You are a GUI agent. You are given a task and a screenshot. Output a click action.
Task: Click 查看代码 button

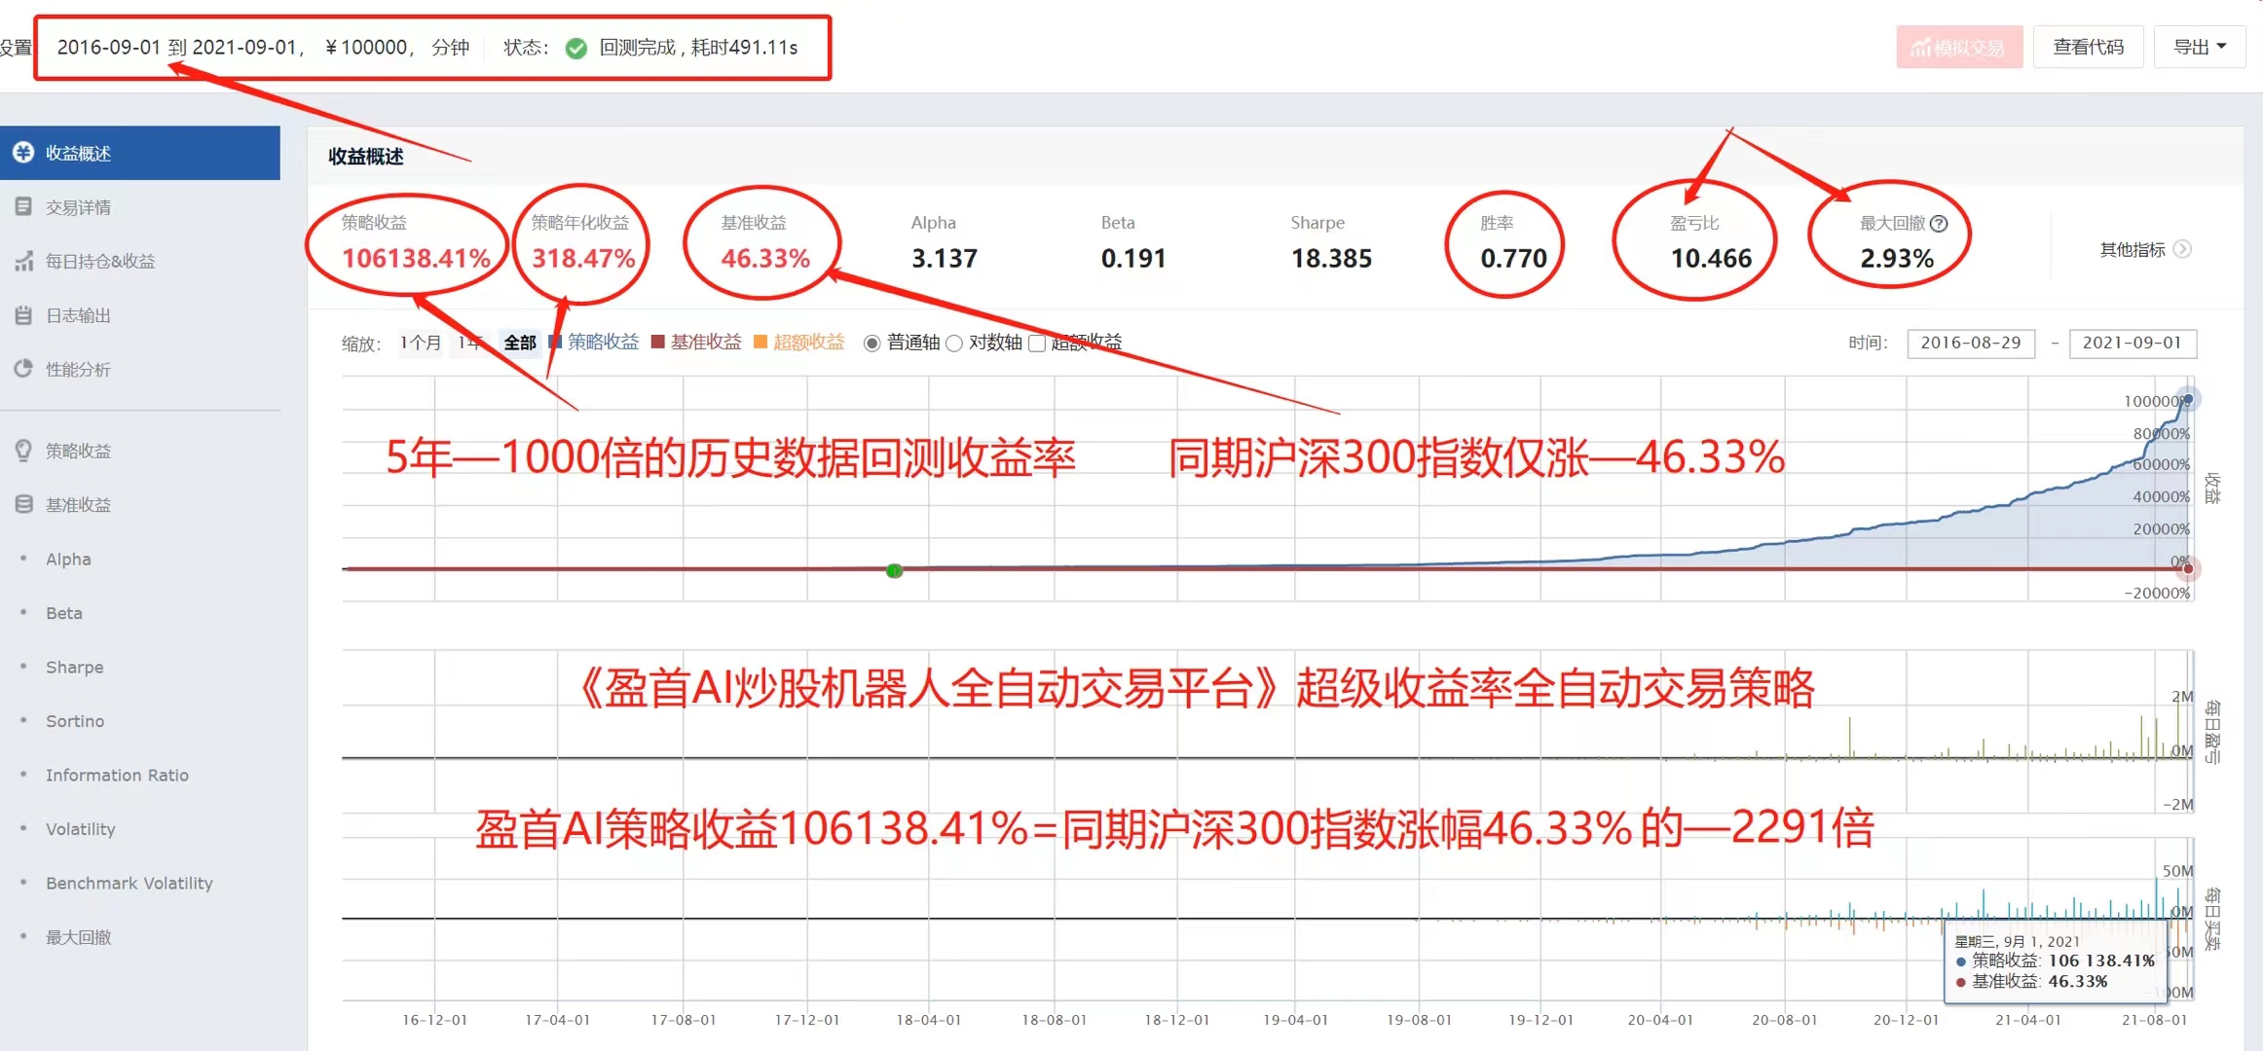click(x=2089, y=47)
